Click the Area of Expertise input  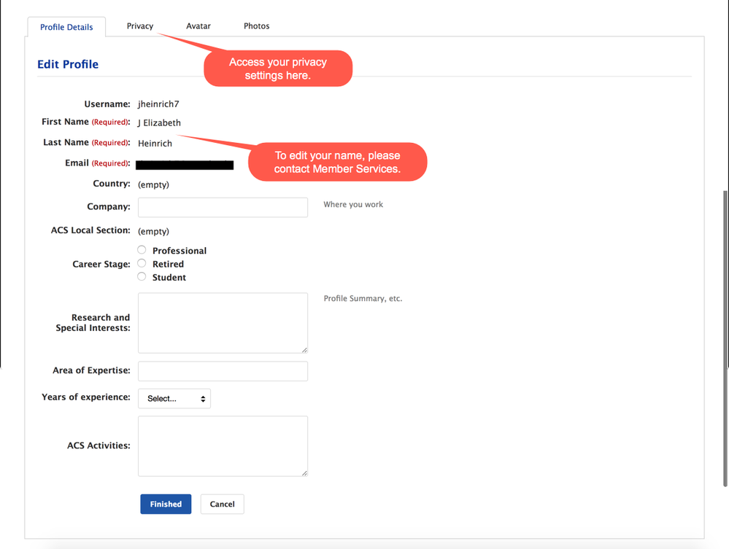coord(223,371)
